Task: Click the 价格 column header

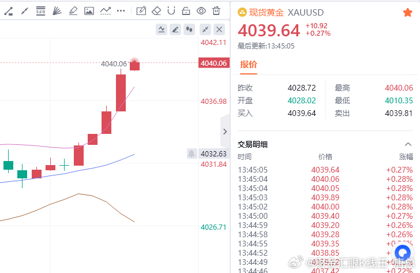Action: (x=325, y=157)
